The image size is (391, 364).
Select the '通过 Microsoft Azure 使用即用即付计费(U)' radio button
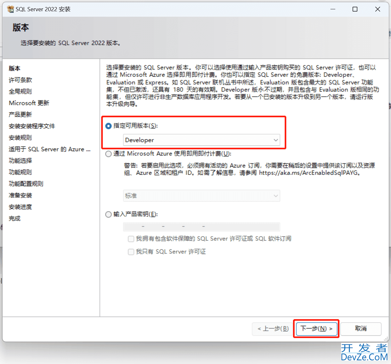[x=109, y=154]
